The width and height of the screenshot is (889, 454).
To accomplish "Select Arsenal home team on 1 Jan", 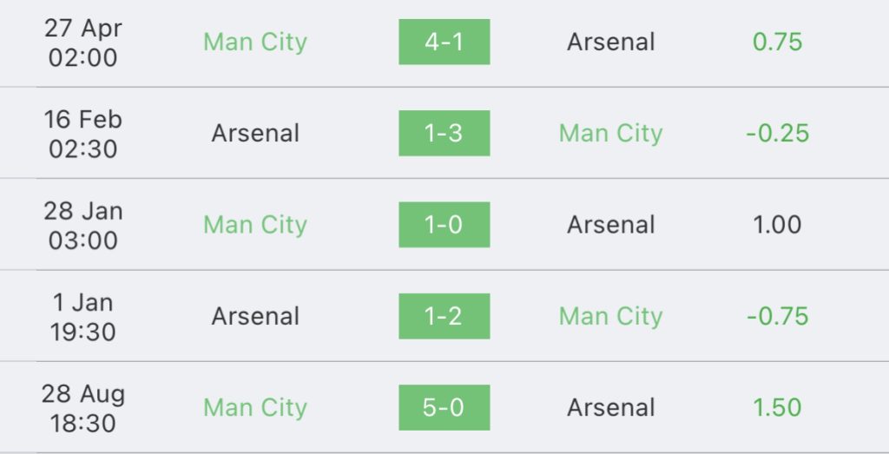I will coord(255,316).
